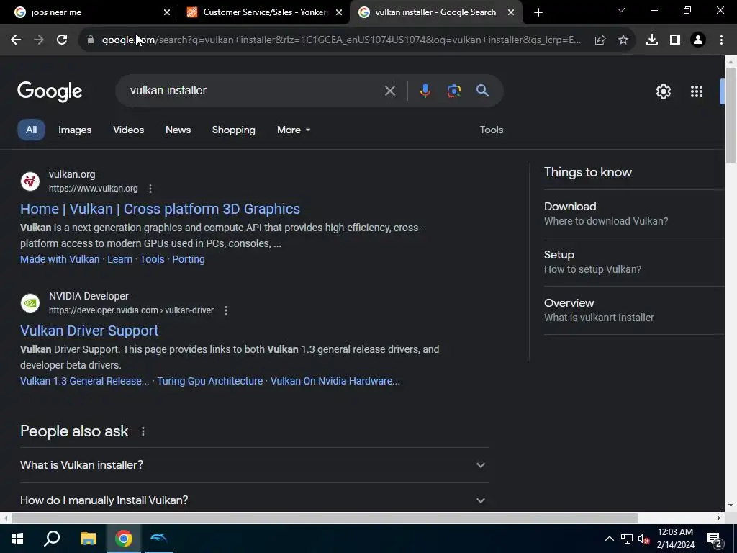Open more options for vulkan.org result

(x=150, y=189)
